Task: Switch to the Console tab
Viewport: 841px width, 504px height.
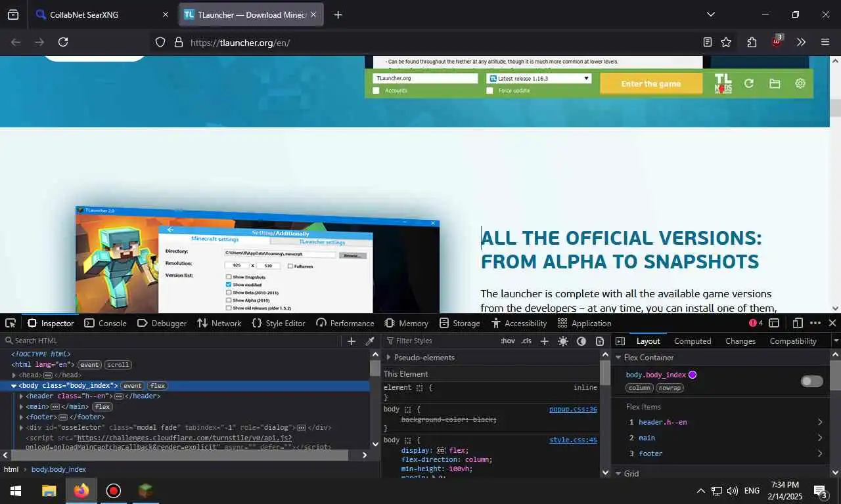Action: point(105,323)
